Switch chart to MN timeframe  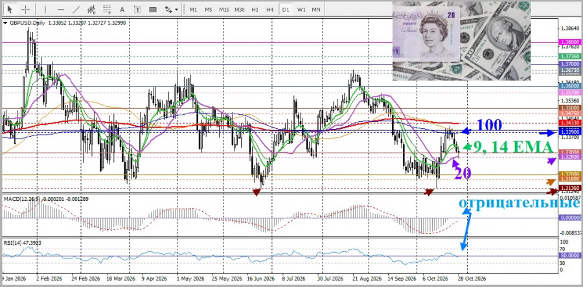[316, 9]
